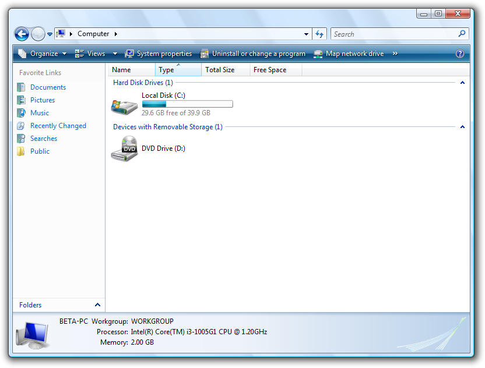Image resolution: width=485 pixels, height=368 pixels.
Task: Collapse the Hard Disk Drives group
Action: (x=462, y=83)
